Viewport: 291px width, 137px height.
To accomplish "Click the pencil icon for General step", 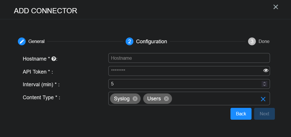I will (x=22, y=42).
